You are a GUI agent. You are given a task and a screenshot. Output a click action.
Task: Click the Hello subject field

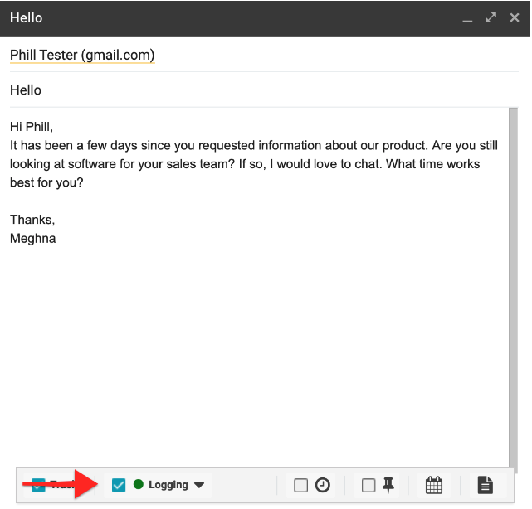tap(264, 90)
